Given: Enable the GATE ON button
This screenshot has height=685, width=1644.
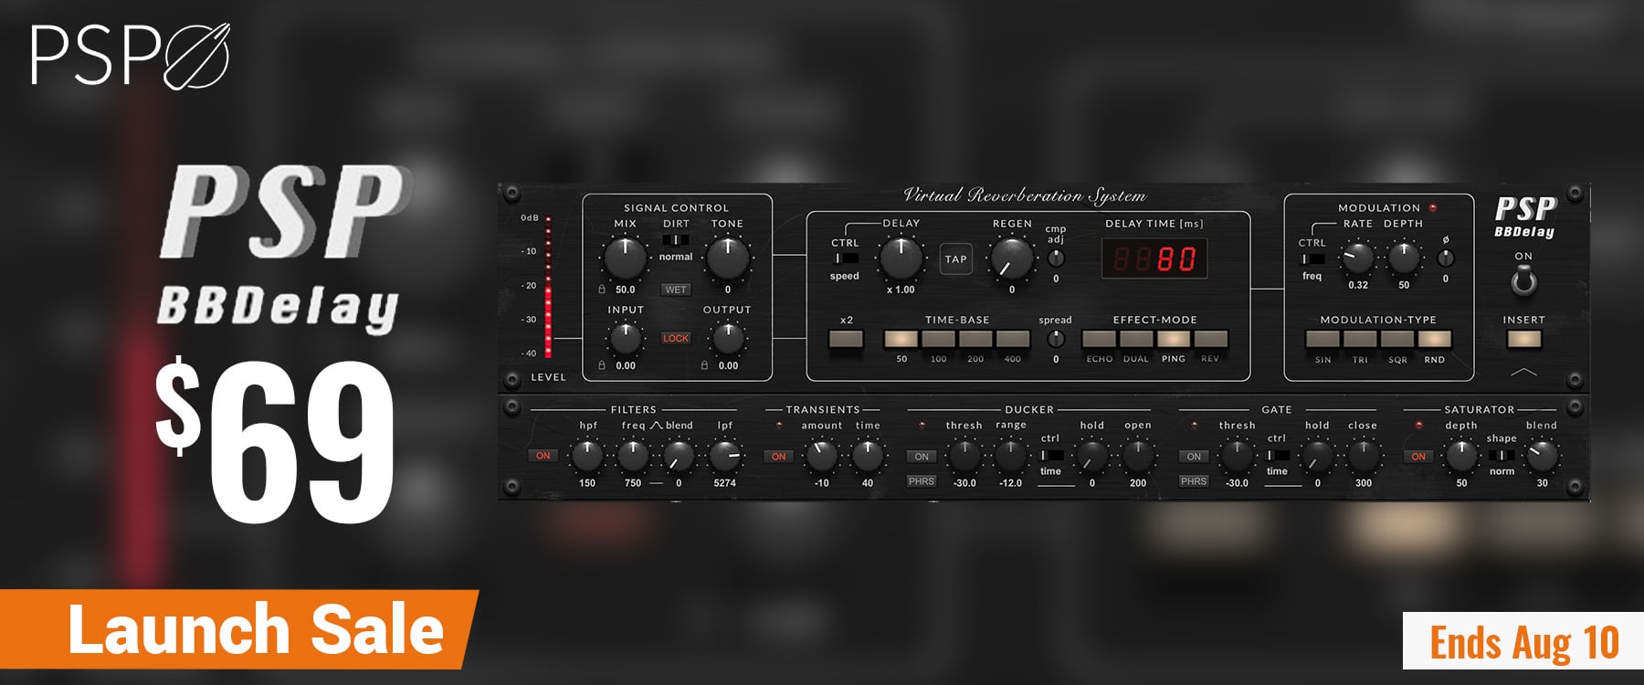Looking at the screenshot, I should (x=1194, y=457).
